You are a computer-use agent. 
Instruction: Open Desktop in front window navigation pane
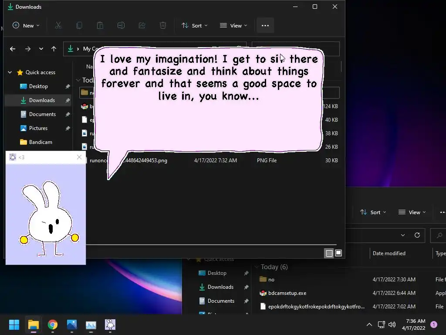[x=38, y=86]
